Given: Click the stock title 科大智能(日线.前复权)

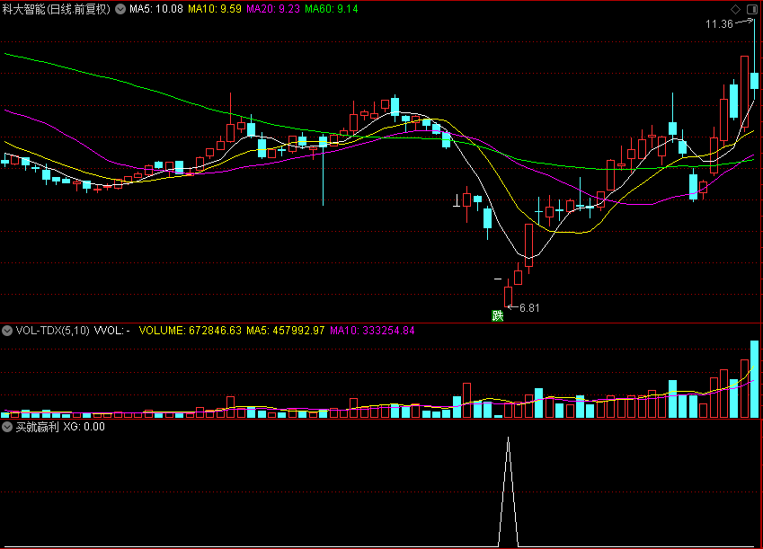Looking at the screenshot, I should point(57,9).
